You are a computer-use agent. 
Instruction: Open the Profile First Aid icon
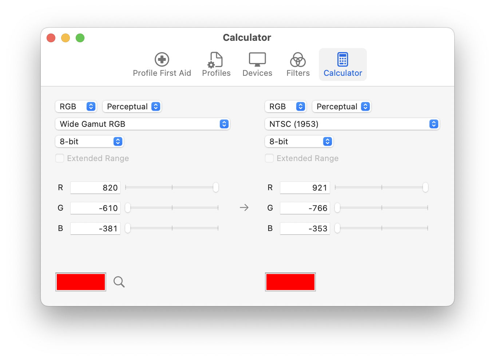(162, 59)
